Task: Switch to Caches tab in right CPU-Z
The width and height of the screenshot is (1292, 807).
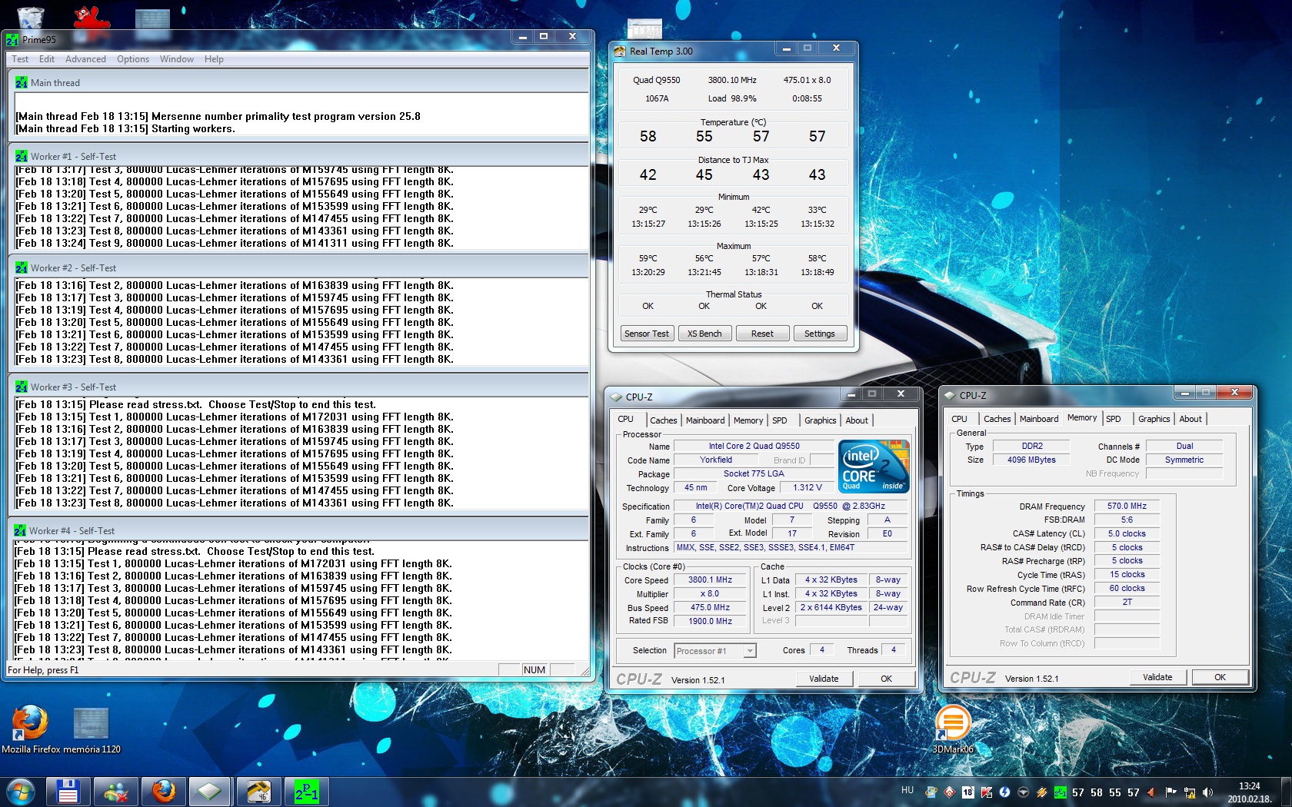Action: [997, 419]
